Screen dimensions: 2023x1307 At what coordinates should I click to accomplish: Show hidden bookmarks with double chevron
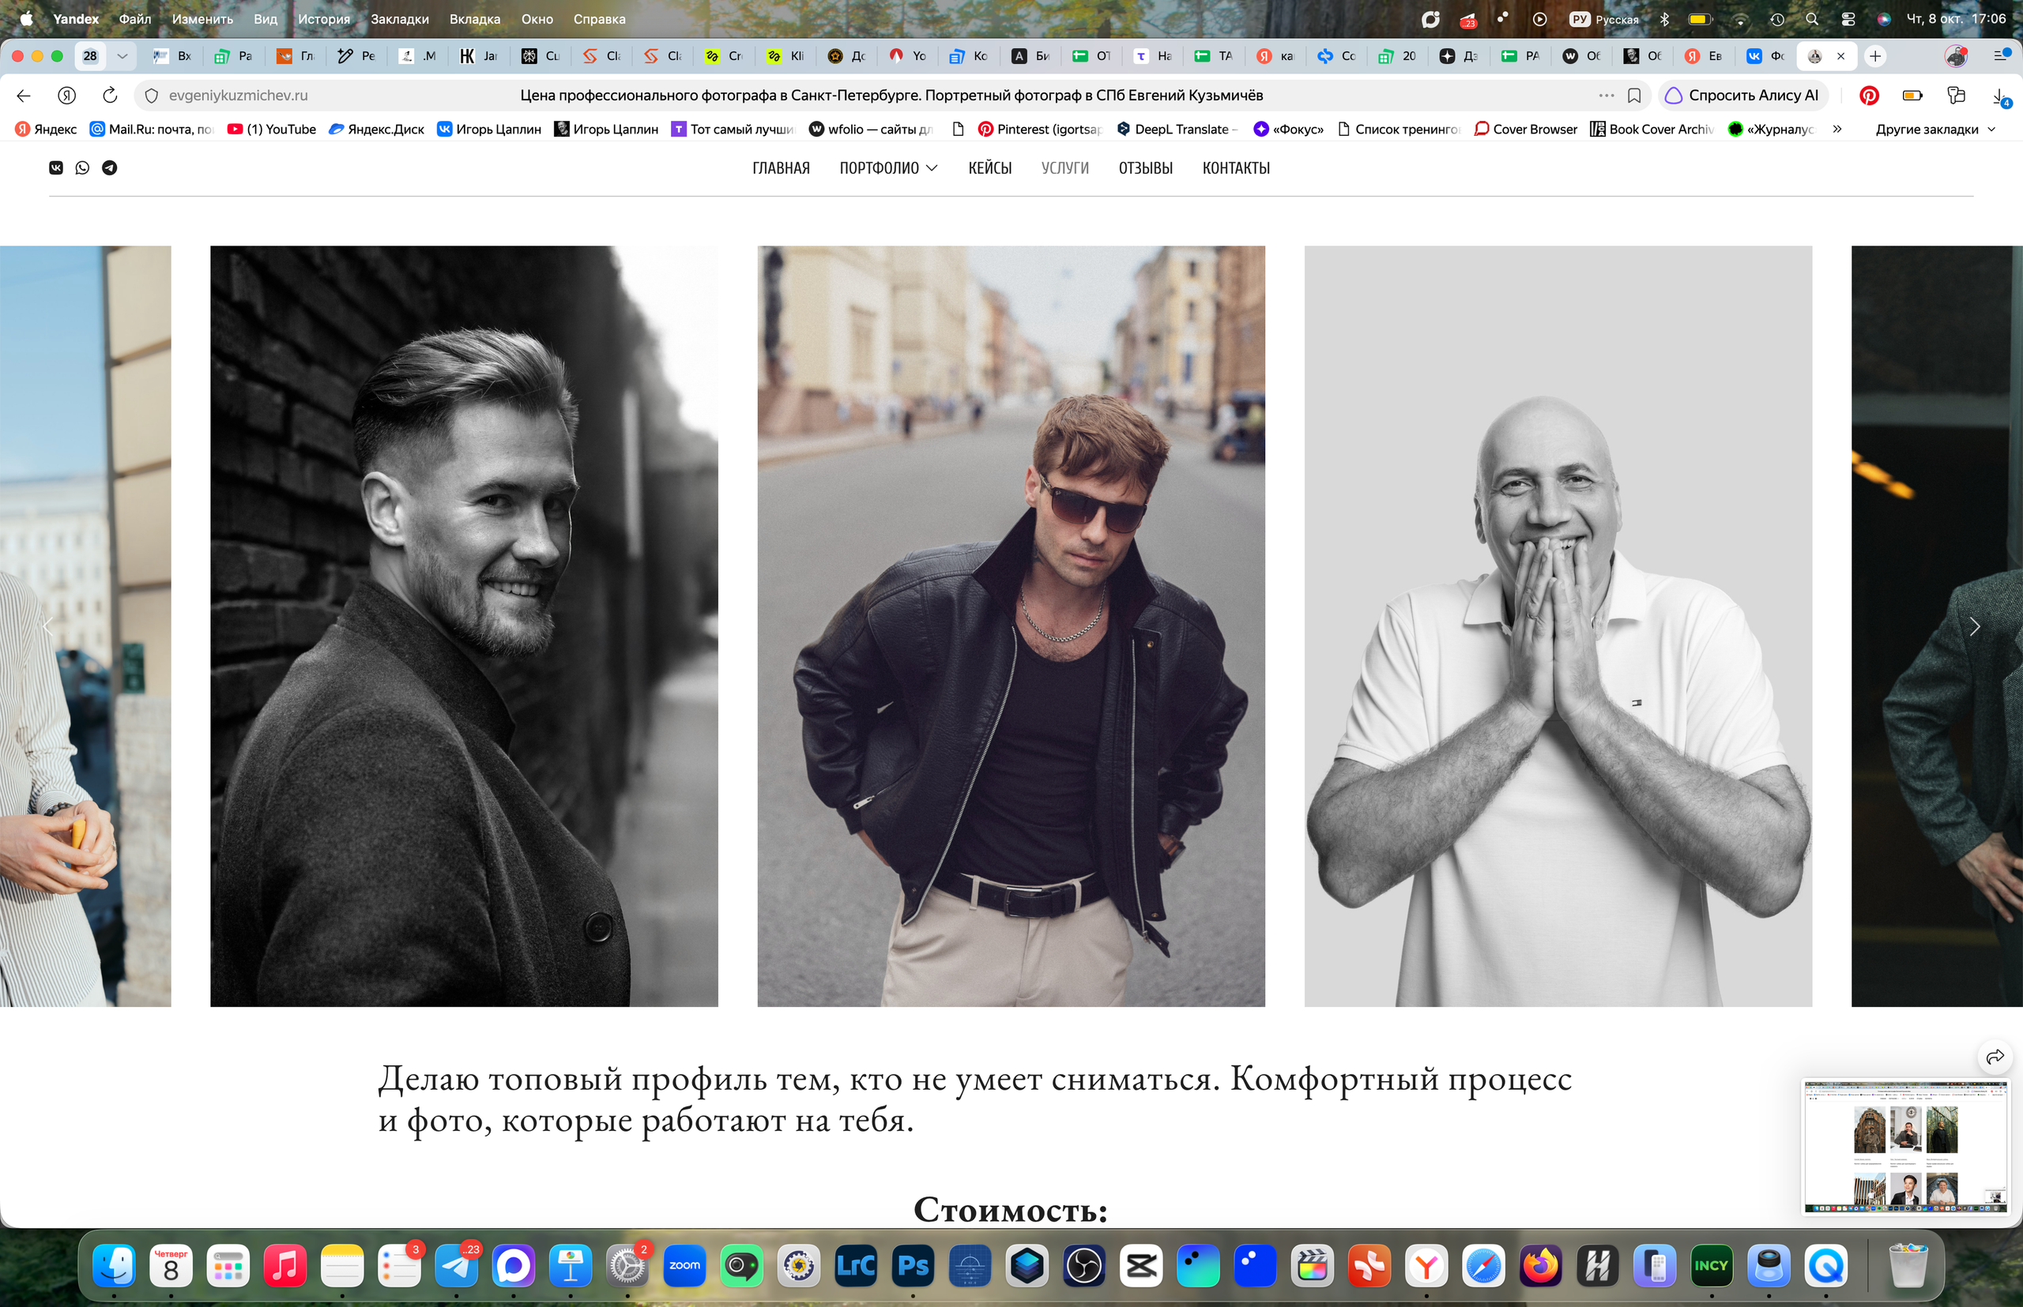pos(1837,129)
